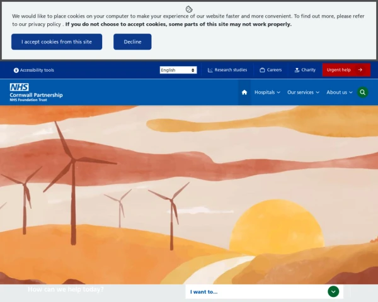
Task: Open the About us menu
Action: [340, 92]
